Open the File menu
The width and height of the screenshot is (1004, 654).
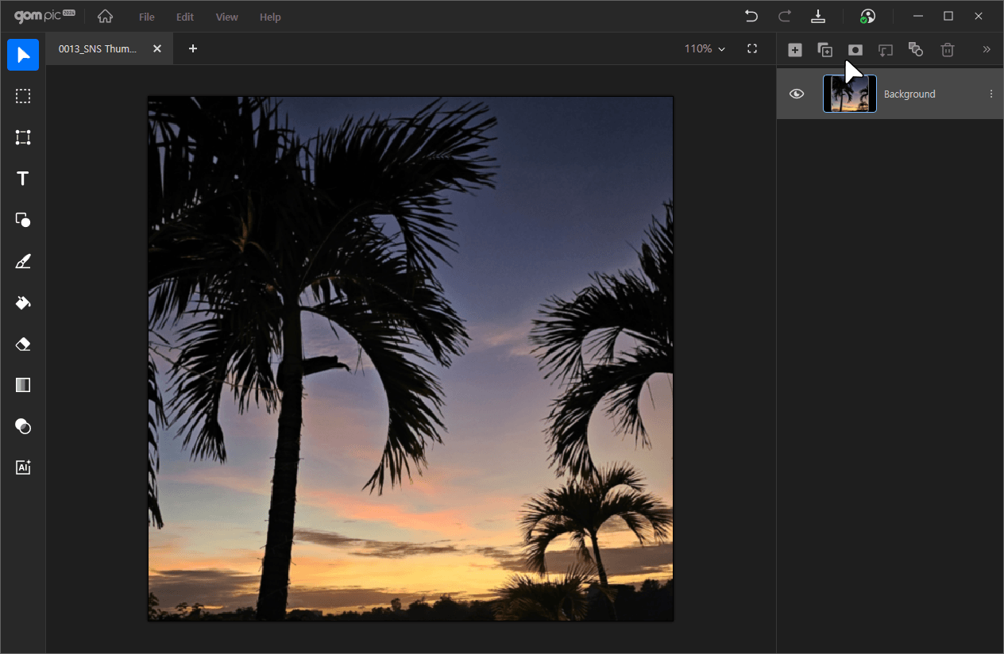point(146,17)
